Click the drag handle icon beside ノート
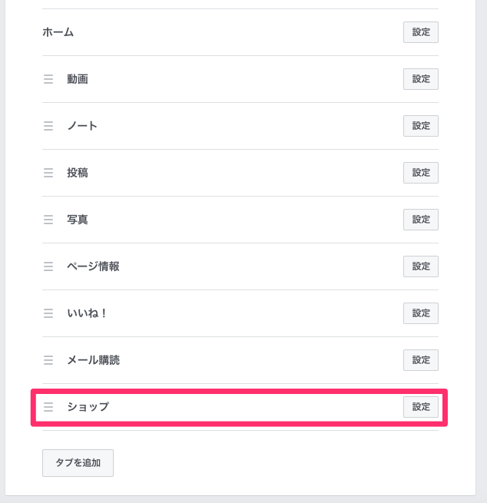 coord(48,126)
